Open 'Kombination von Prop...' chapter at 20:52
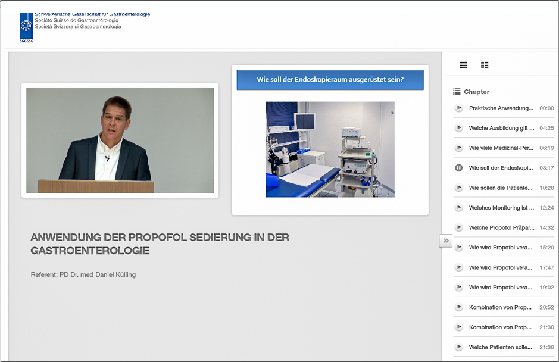 (501, 307)
